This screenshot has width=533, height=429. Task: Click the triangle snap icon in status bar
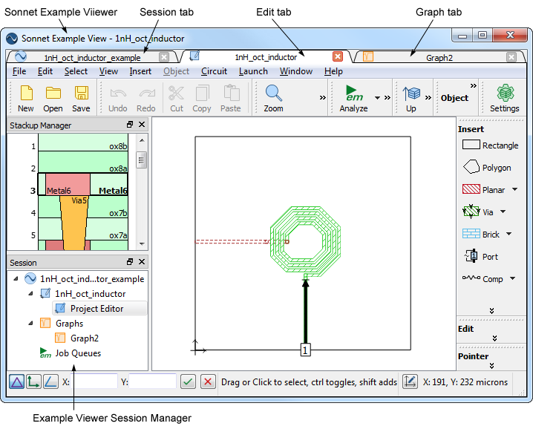[16, 381]
